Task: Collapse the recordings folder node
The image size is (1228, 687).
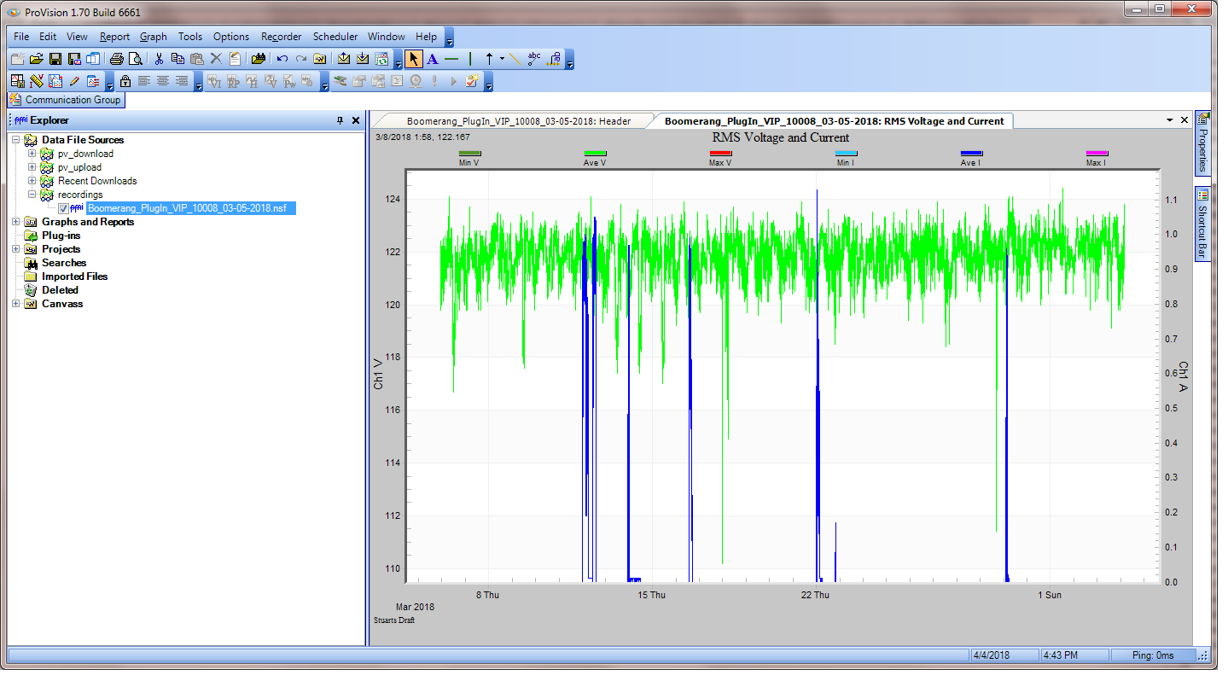Action: coord(32,195)
